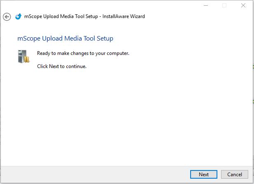Screen dimensions: 254x184
Task: Minimize the setup wizard window
Action: 205,5
